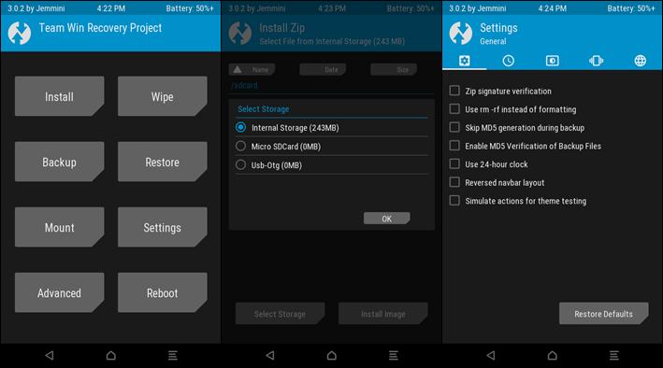This screenshot has height=368, width=663.
Task: Switch to Language globe tab
Action: pyautogui.click(x=641, y=61)
